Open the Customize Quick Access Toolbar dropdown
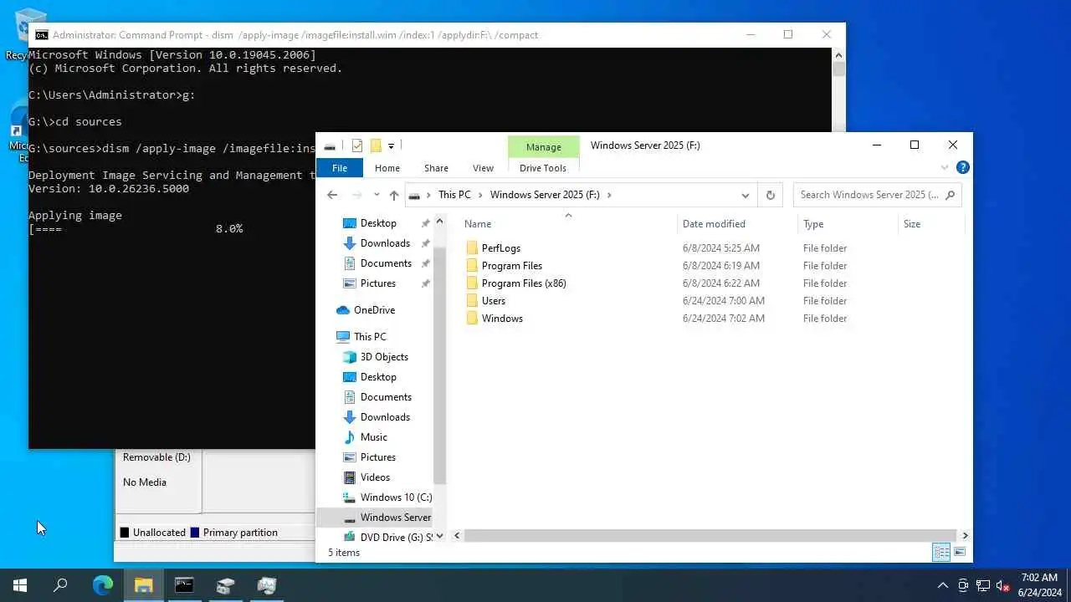 [x=391, y=145]
